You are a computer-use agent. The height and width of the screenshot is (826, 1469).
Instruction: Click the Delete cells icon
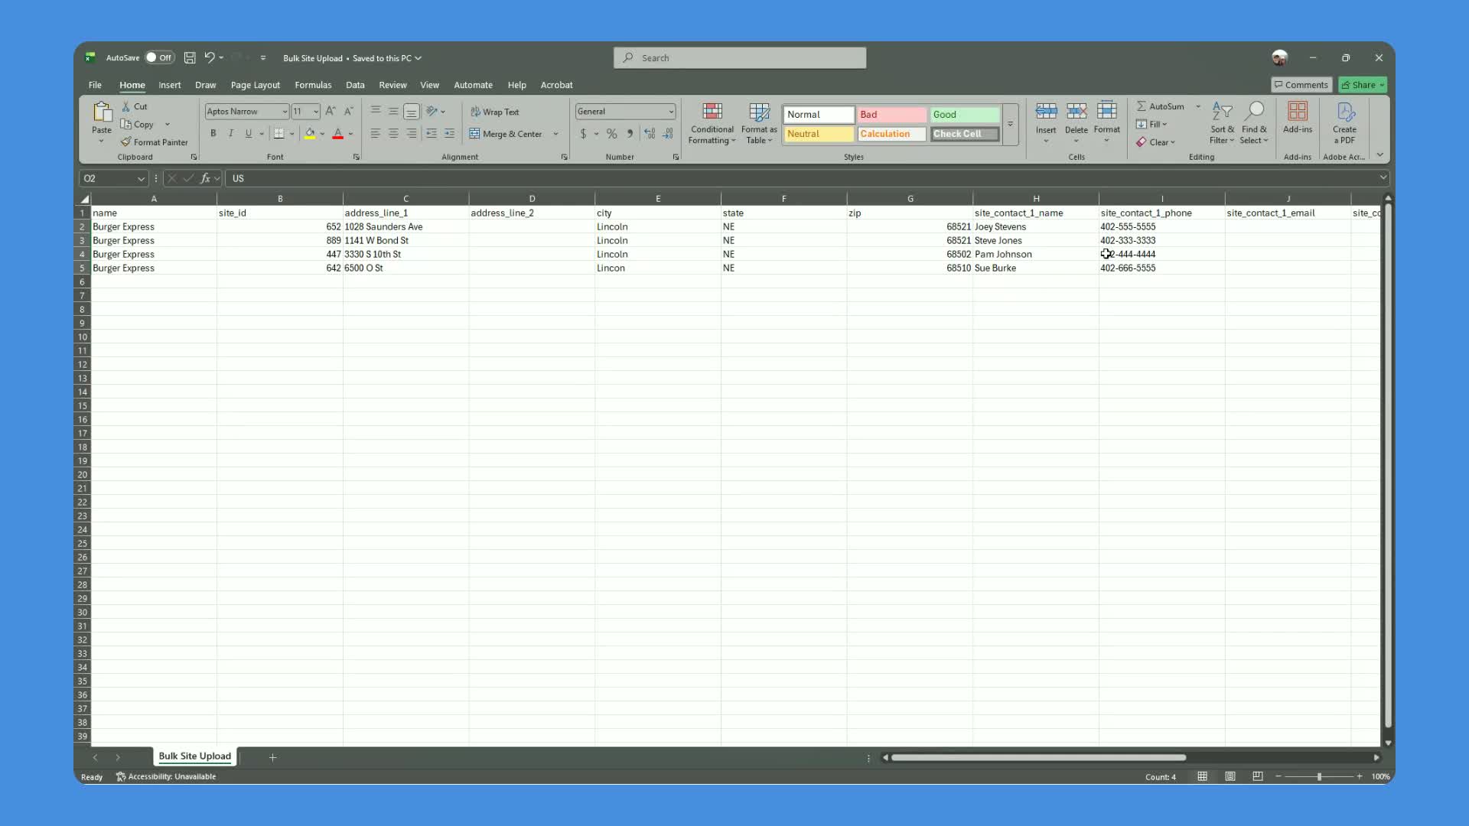pos(1077,112)
